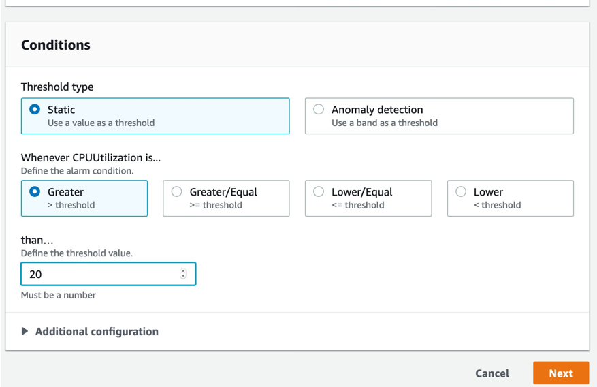Click the orange Next button

(x=561, y=373)
